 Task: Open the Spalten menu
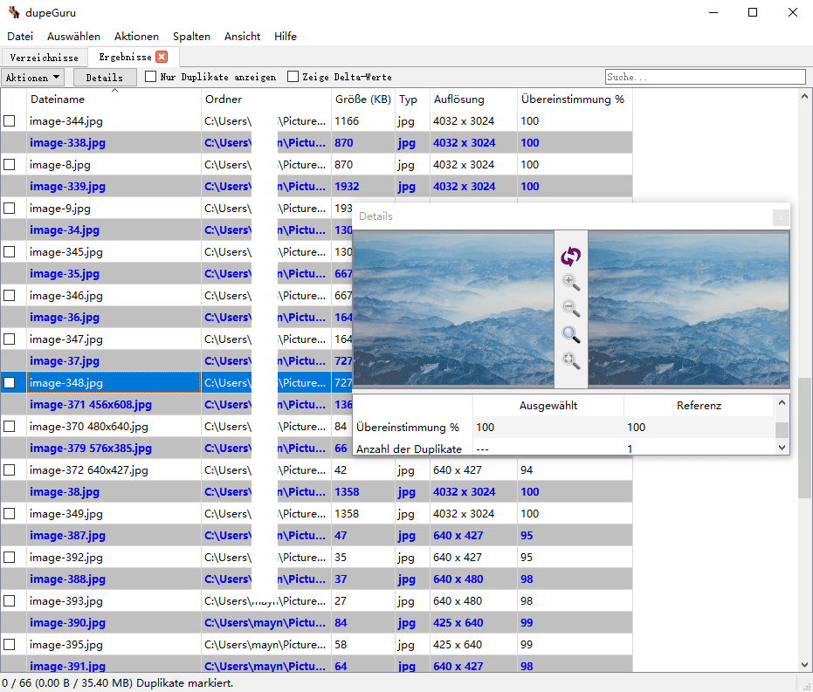191,37
